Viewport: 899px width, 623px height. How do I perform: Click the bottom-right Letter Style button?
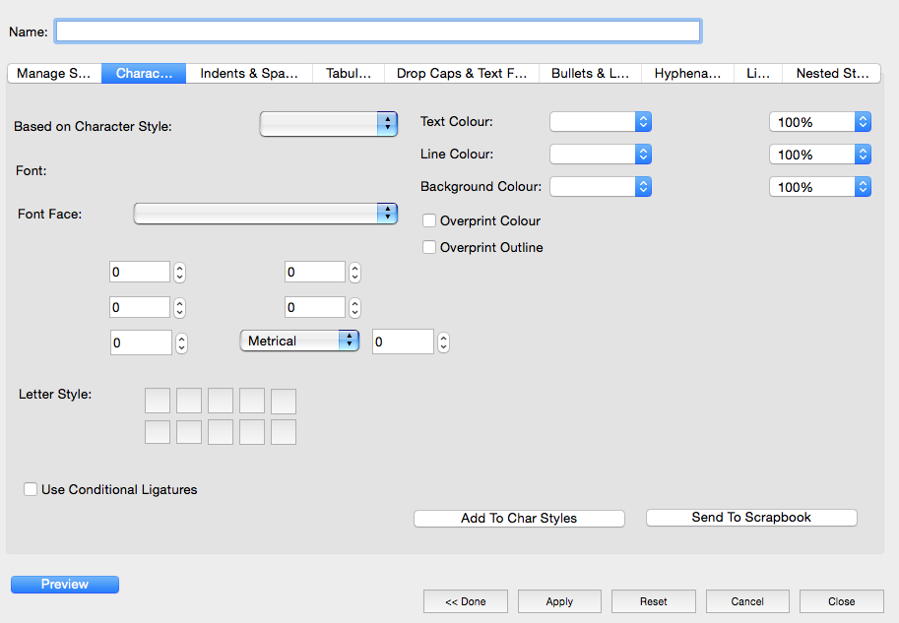click(284, 432)
